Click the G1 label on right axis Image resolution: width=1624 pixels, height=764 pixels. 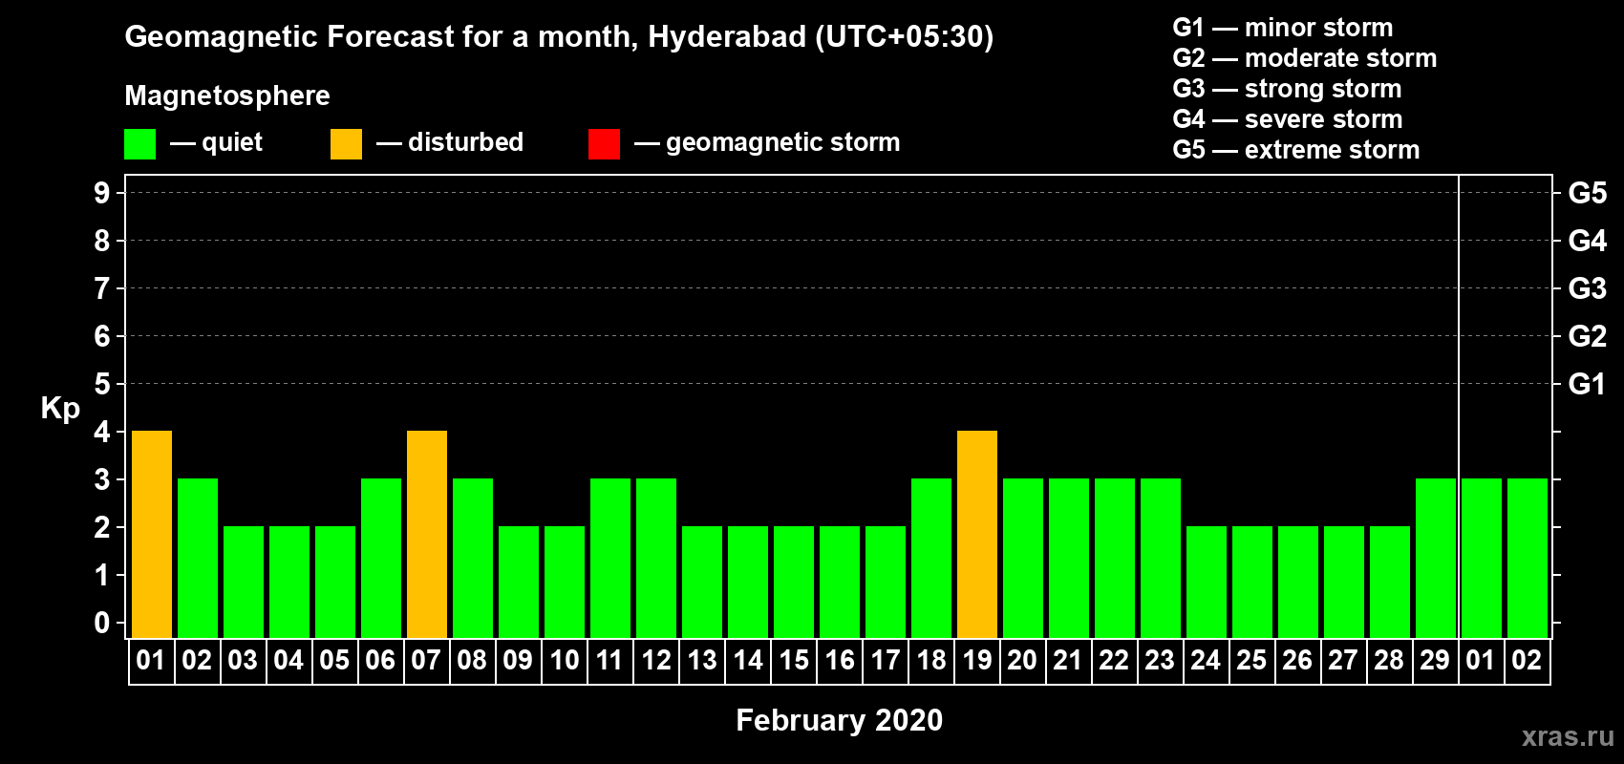(1587, 384)
